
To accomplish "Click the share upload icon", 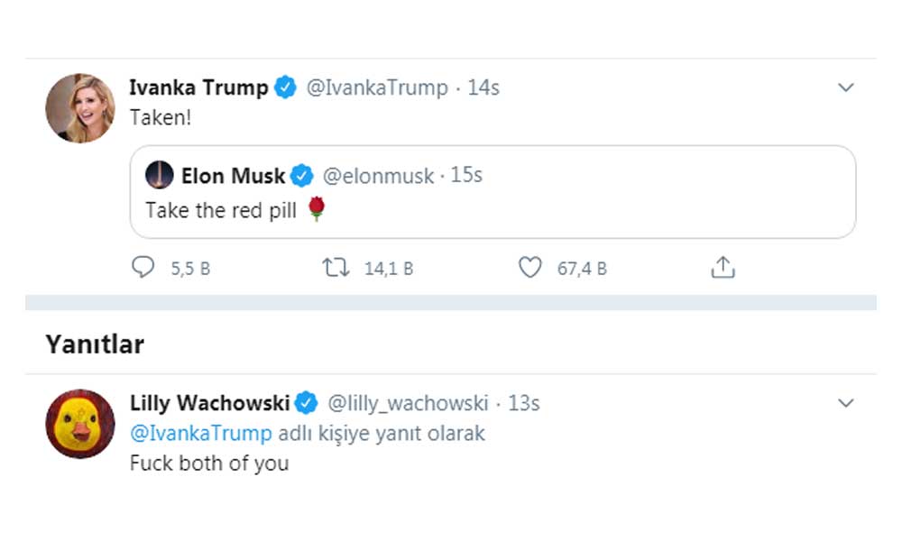I will (723, 268).
